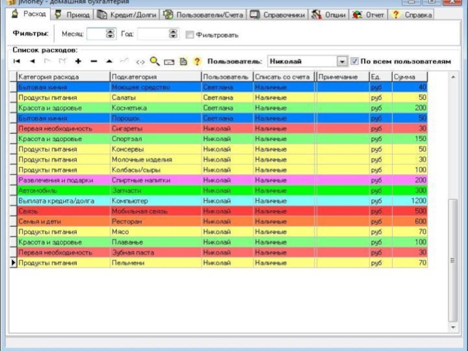The image size is (468, 351).
Task: Open the Кредит/Долги tab
Action: tap(127, 15)
